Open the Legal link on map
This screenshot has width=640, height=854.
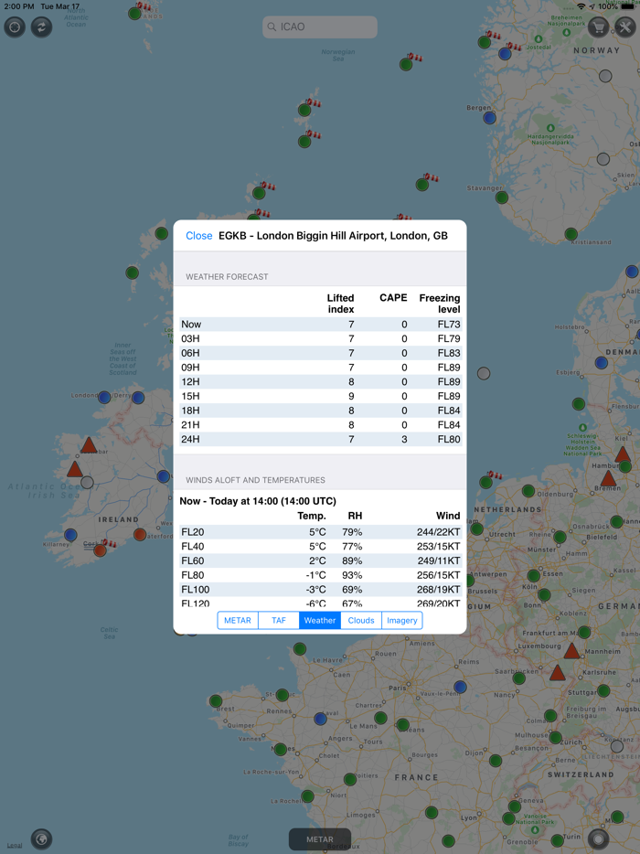click(15, 845)
